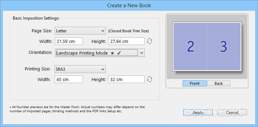Click page 2 in the preview sheet
The height and width of the screenshot is (127, 258).
(x=190, y=46)
